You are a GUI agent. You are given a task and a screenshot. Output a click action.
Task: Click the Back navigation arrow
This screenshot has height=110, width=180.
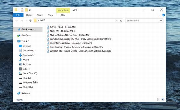pyautogui.click(x=16, y=21)
